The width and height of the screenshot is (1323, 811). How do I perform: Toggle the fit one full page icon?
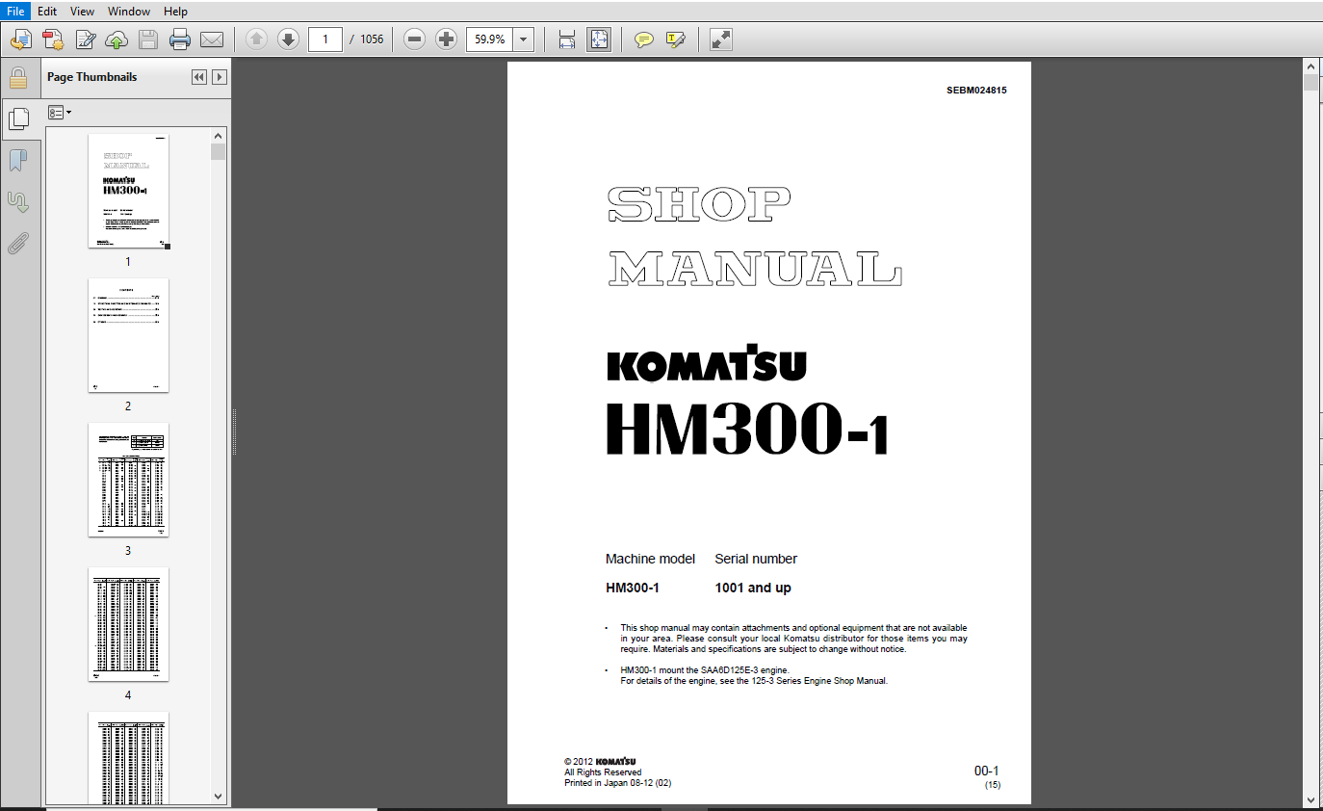599,39
